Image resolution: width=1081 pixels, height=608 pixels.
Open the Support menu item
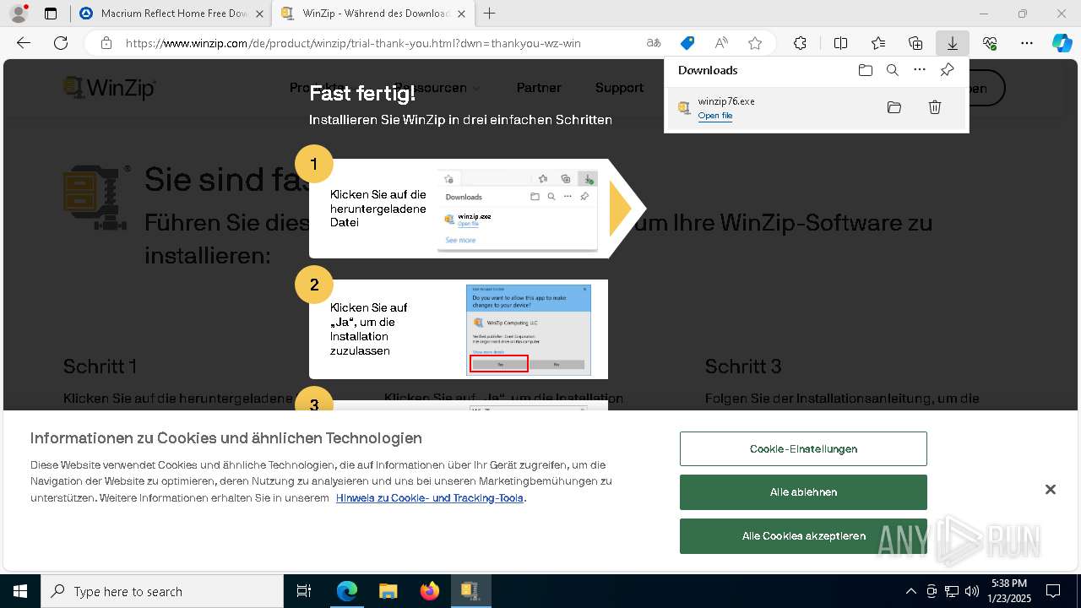click(619, 88)
